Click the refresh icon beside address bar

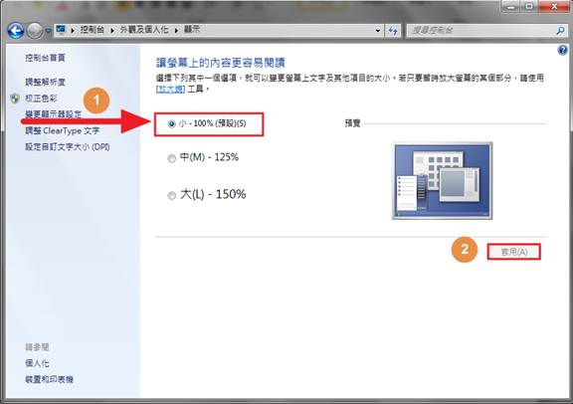(393, 31)
